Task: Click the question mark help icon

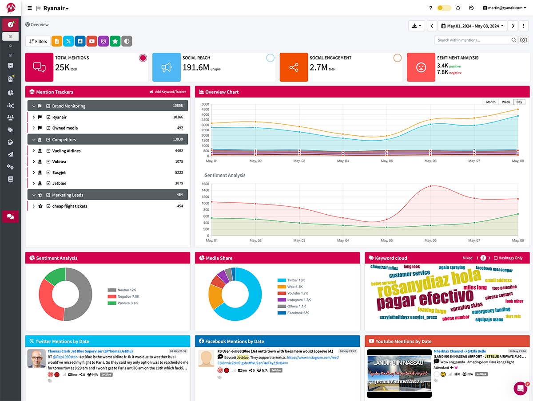Action: click(x=430, y=8)
